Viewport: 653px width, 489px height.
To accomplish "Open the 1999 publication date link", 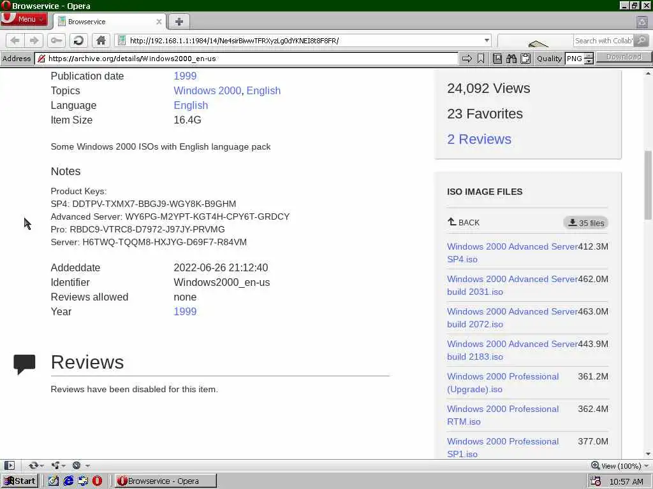I will [185, 76].
